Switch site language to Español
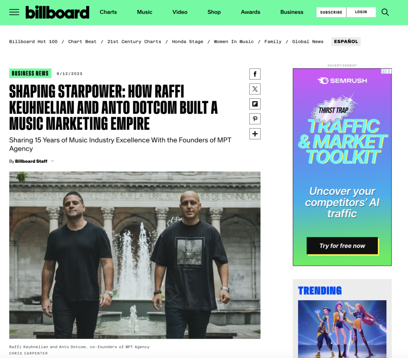Viewport: 408px width, 358px height. (x=346, y=41)
